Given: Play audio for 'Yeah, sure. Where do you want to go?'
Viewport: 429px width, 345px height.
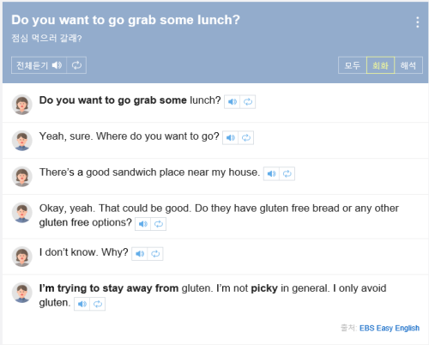Looking at the screenshot, I should (x=230, y=137).
